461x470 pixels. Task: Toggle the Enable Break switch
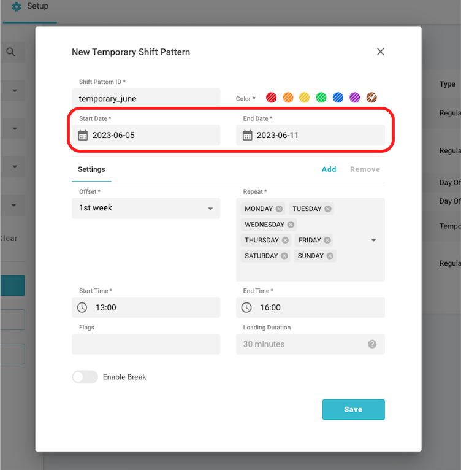(x=85, y=377)
